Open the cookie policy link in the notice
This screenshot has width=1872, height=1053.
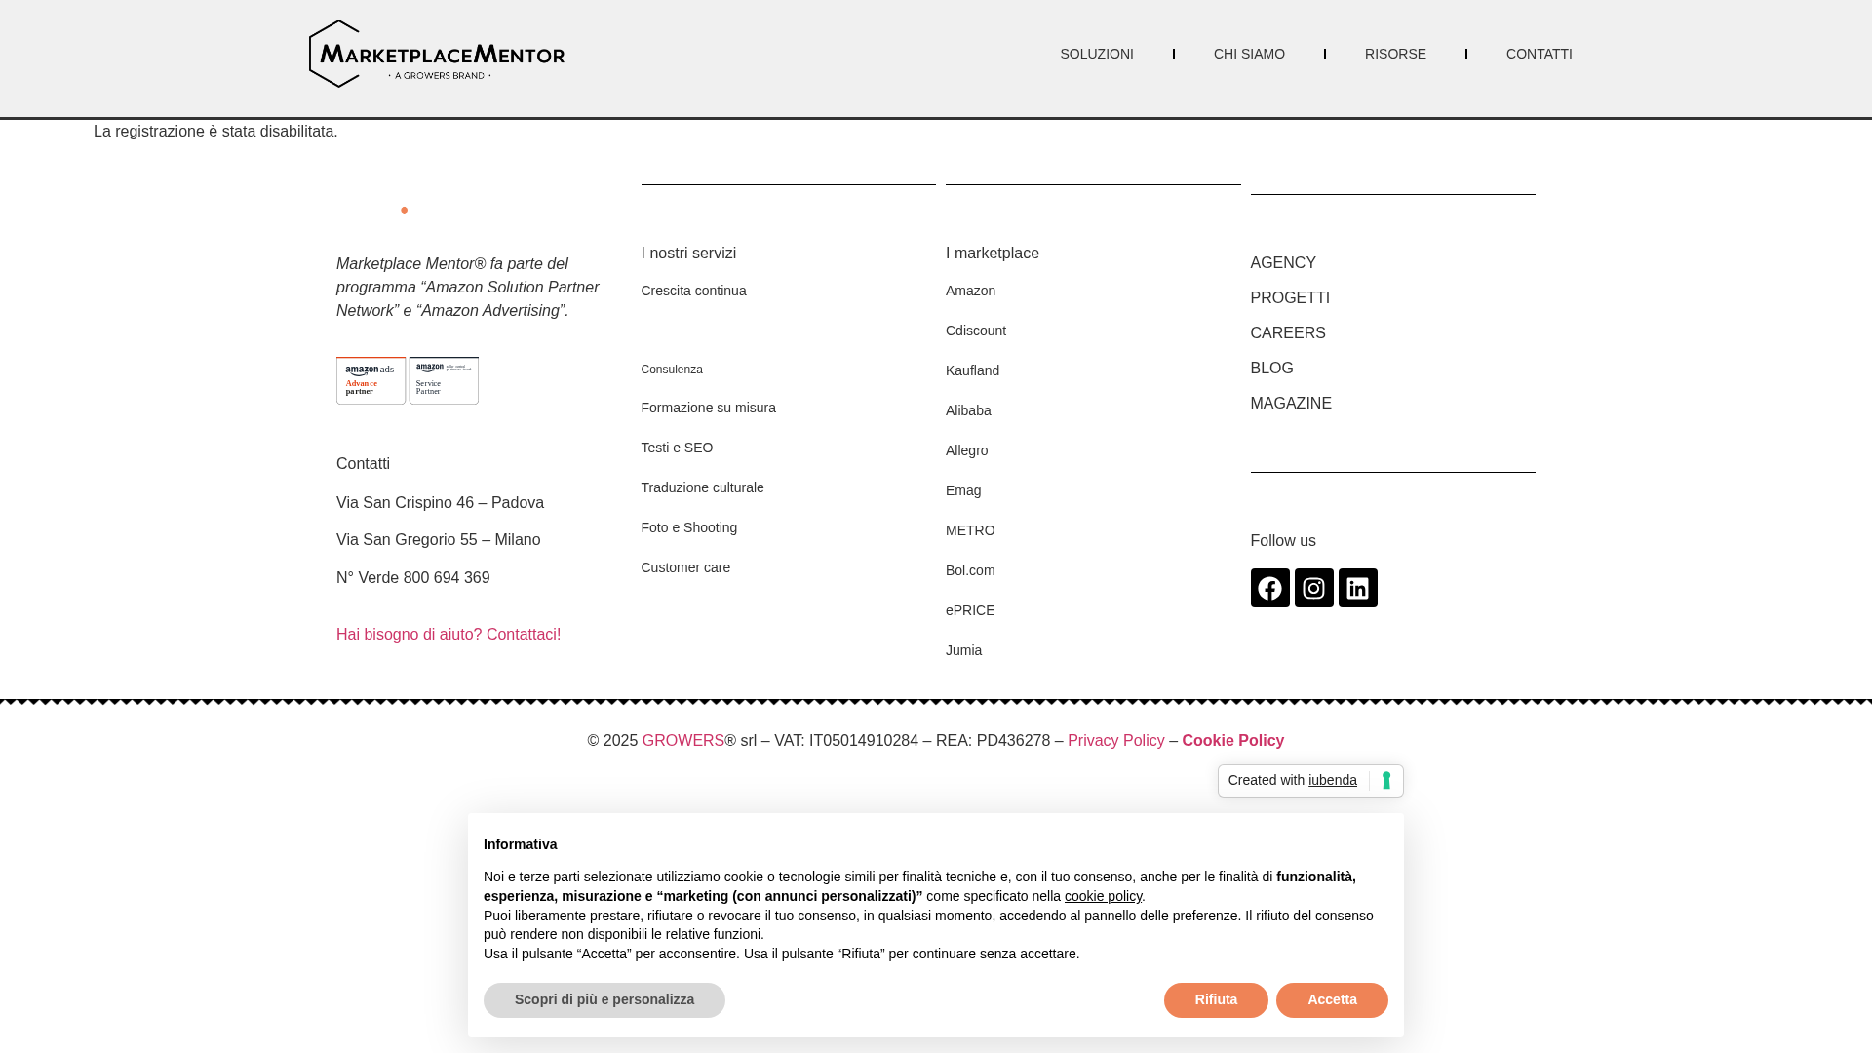(x=1103, y=896)
